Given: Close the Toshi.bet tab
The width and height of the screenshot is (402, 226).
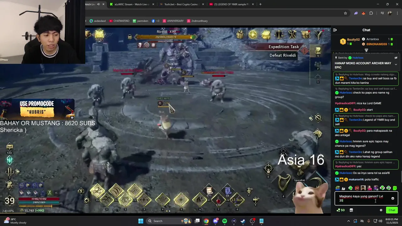Looking at the screenshot, I should (203, 4).
